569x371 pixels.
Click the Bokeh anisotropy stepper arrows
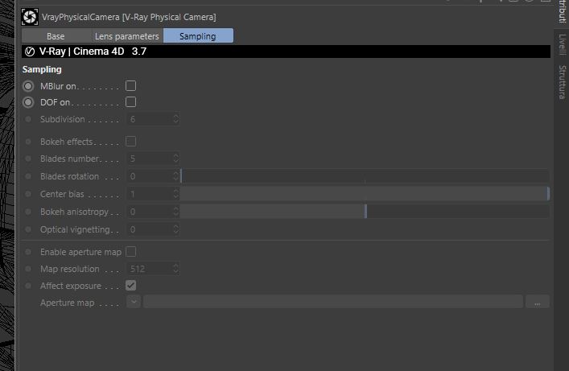(x=176, y=212)
